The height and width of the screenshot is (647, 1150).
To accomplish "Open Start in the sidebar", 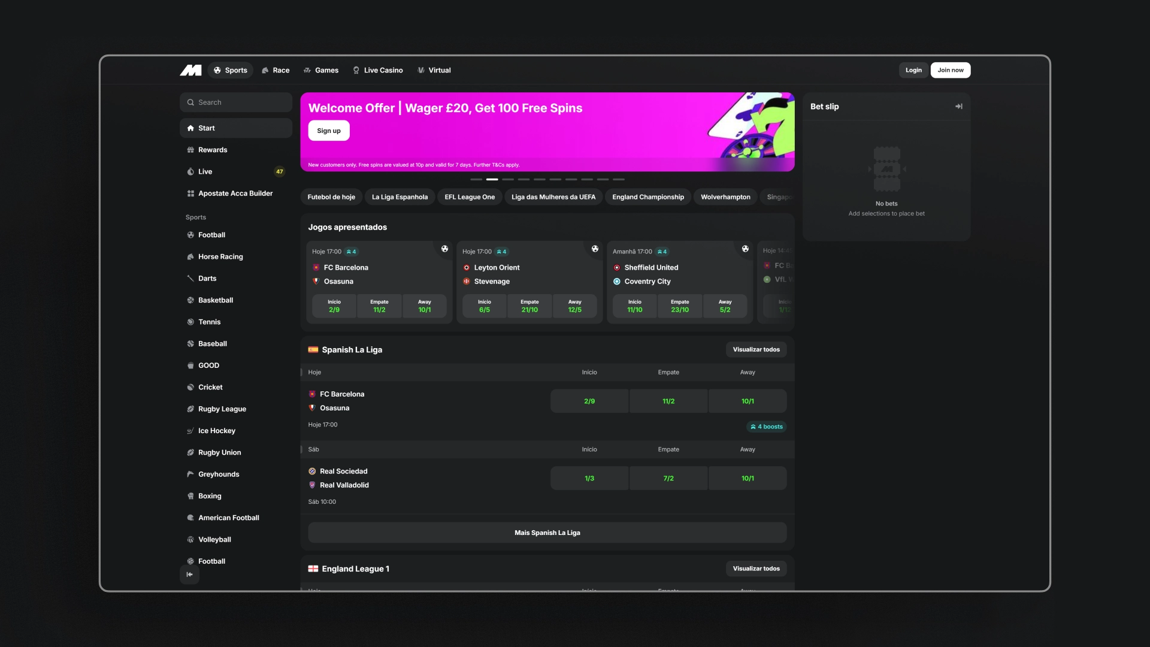I will pos(236,128).
